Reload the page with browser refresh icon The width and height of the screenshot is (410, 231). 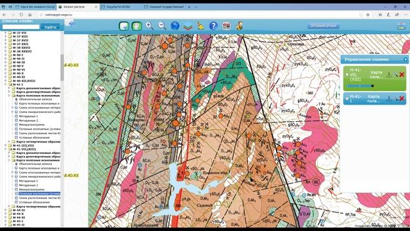point(21,15)
